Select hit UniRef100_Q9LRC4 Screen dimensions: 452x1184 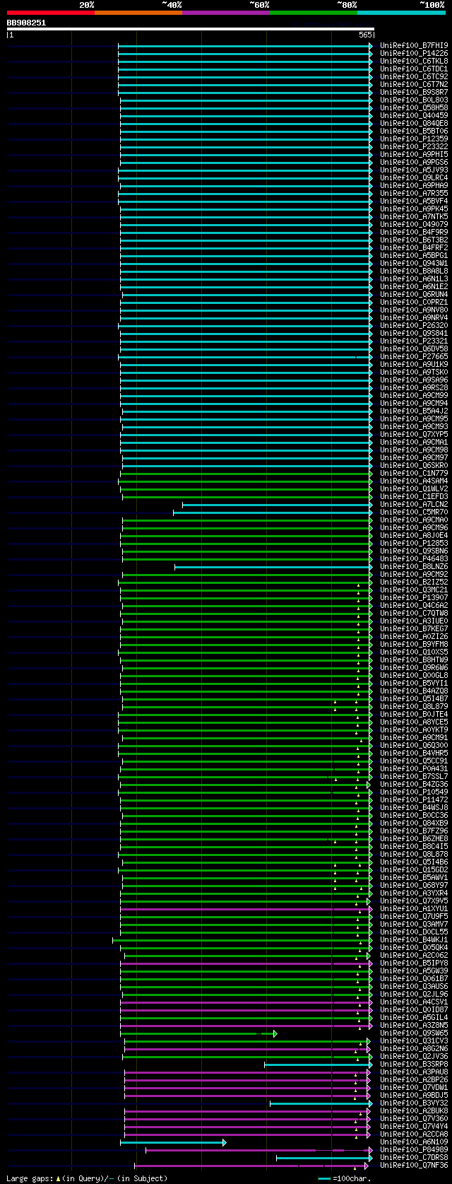click(414, 177)
